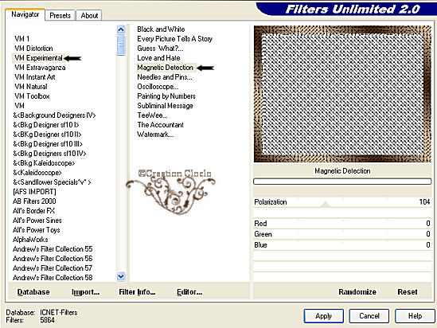Select VM Instant Art category
This screenshot has width=437, height=328.
click(35, 77)
